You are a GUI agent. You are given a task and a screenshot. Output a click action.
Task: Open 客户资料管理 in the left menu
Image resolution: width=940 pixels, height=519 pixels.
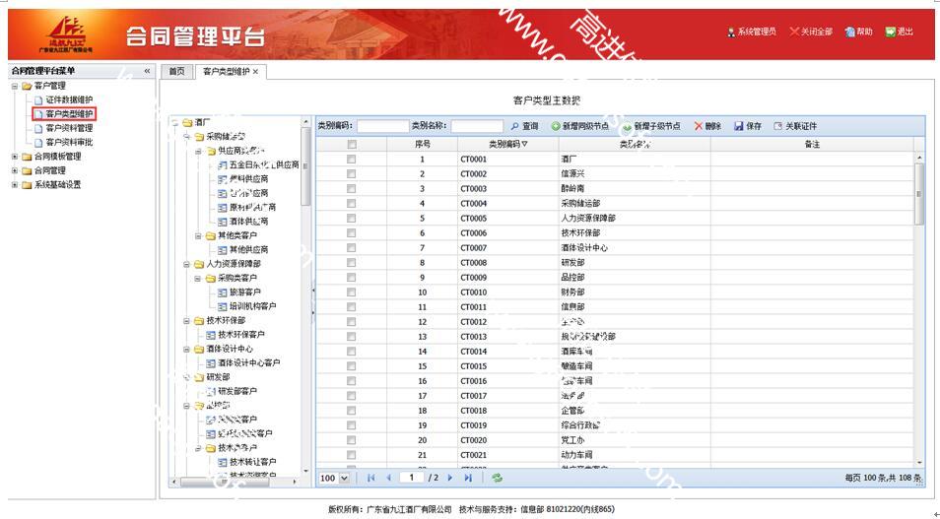click(x=69, y=128)
